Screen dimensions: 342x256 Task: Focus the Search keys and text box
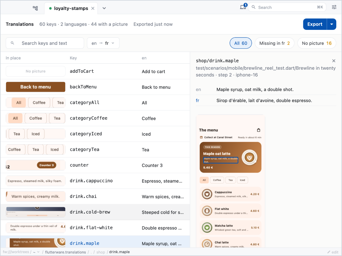45,43
